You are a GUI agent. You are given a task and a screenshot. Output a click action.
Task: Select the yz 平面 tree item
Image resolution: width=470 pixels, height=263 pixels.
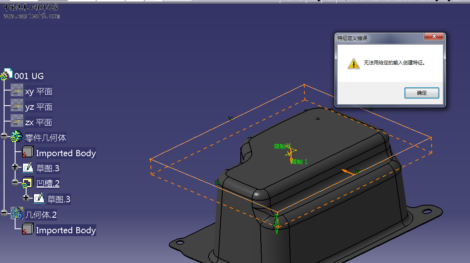pyautogui.click(x=39, y=107)
